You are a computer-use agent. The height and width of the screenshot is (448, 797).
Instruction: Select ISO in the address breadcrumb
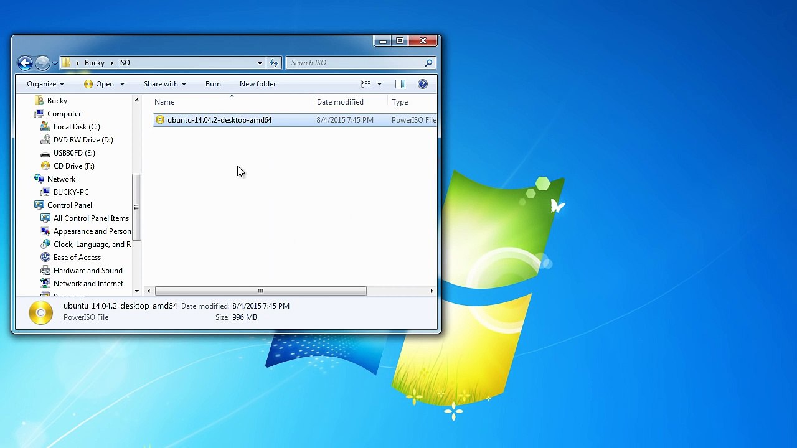click(125, 63)
